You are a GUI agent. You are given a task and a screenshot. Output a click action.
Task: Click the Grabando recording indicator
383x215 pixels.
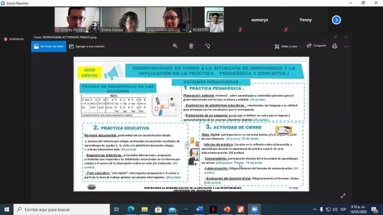(14, 39)
